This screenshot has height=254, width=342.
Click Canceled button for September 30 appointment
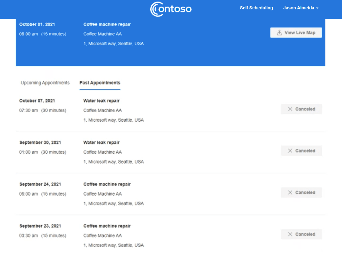click(301, 151)
